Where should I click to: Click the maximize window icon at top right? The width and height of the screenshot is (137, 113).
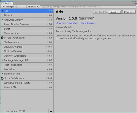point(133,1)
